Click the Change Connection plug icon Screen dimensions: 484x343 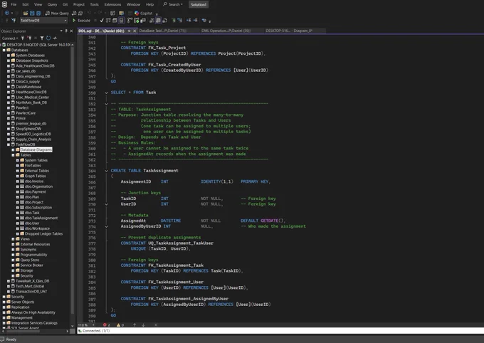14,21
